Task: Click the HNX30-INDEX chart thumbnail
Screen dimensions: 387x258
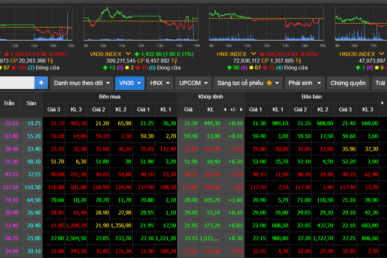Action: click(x=361, y=24)
